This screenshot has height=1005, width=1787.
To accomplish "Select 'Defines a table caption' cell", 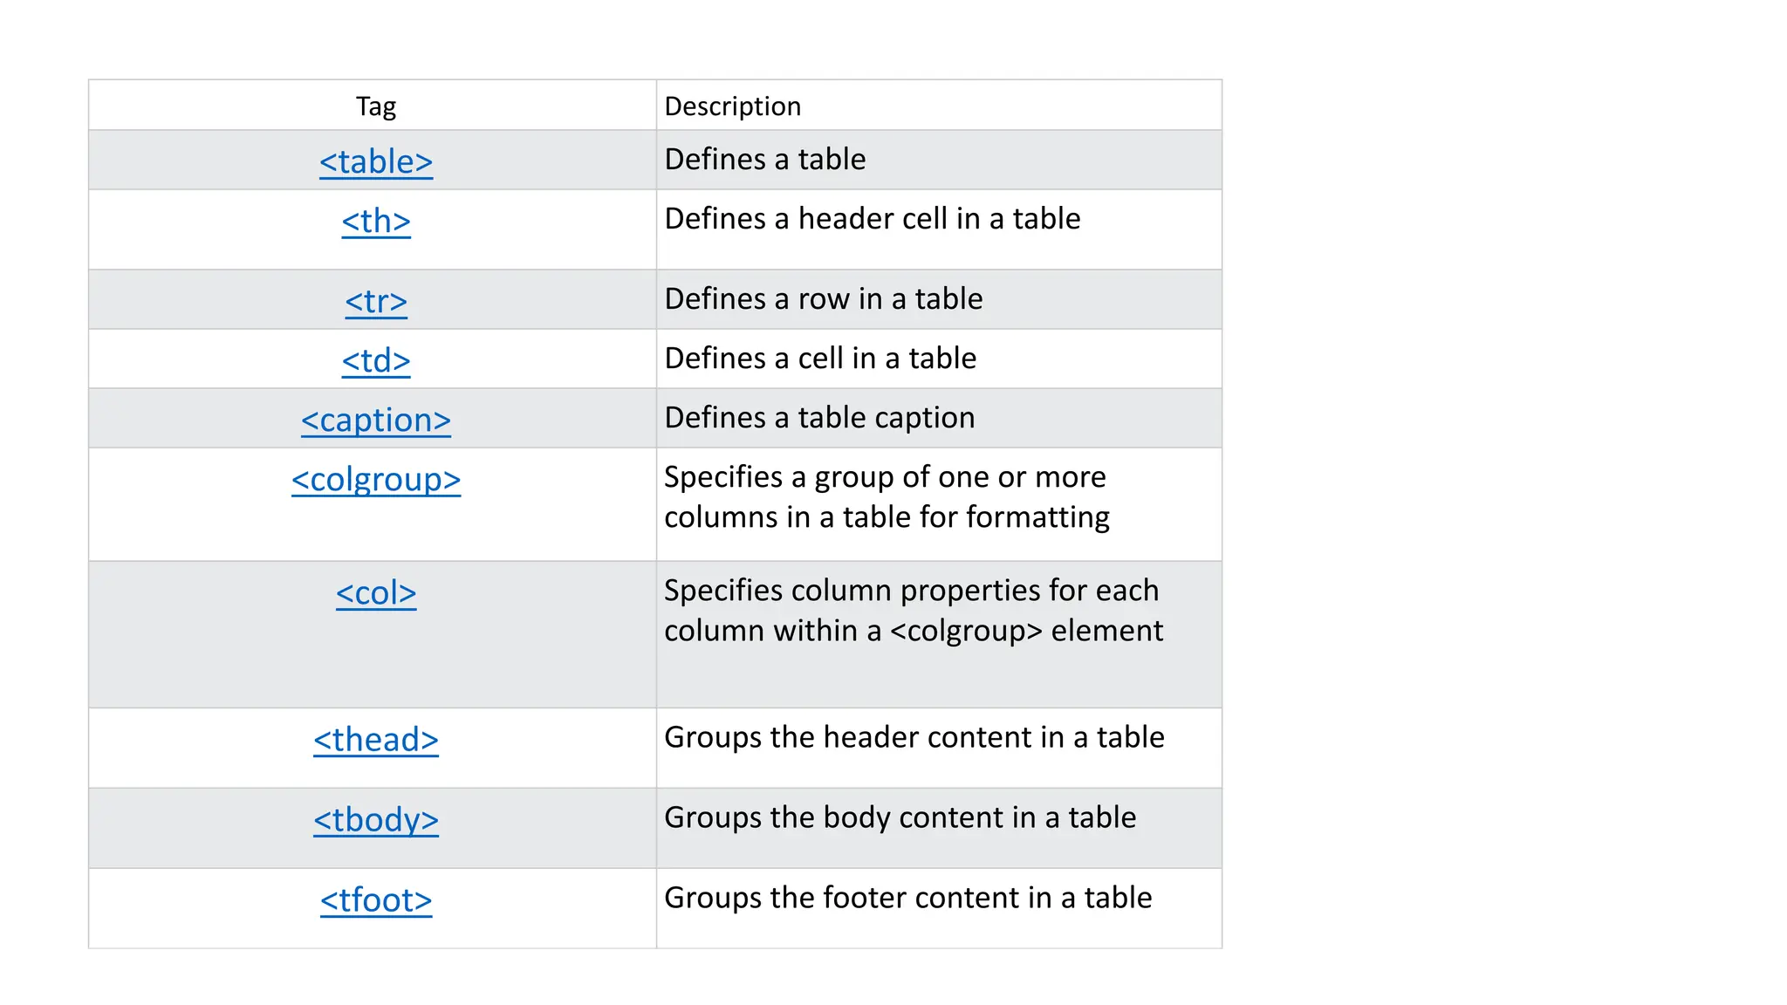I will click(x=939, y=418).
